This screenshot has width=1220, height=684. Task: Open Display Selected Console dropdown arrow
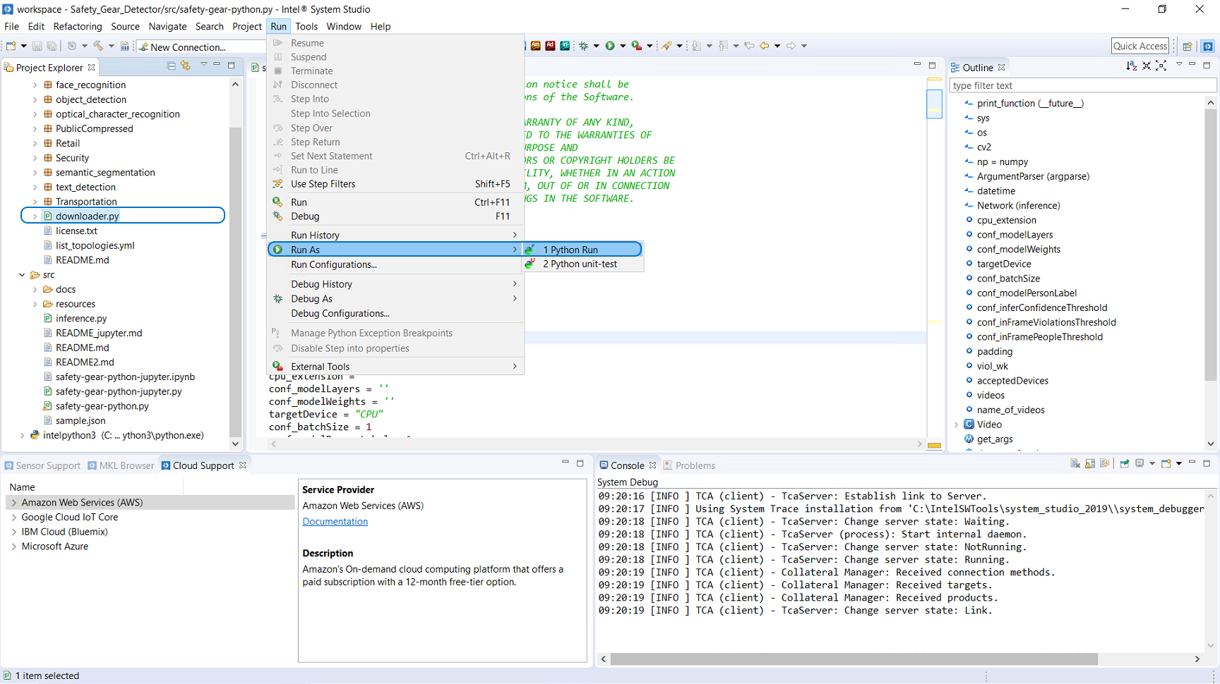(1152, 464)
